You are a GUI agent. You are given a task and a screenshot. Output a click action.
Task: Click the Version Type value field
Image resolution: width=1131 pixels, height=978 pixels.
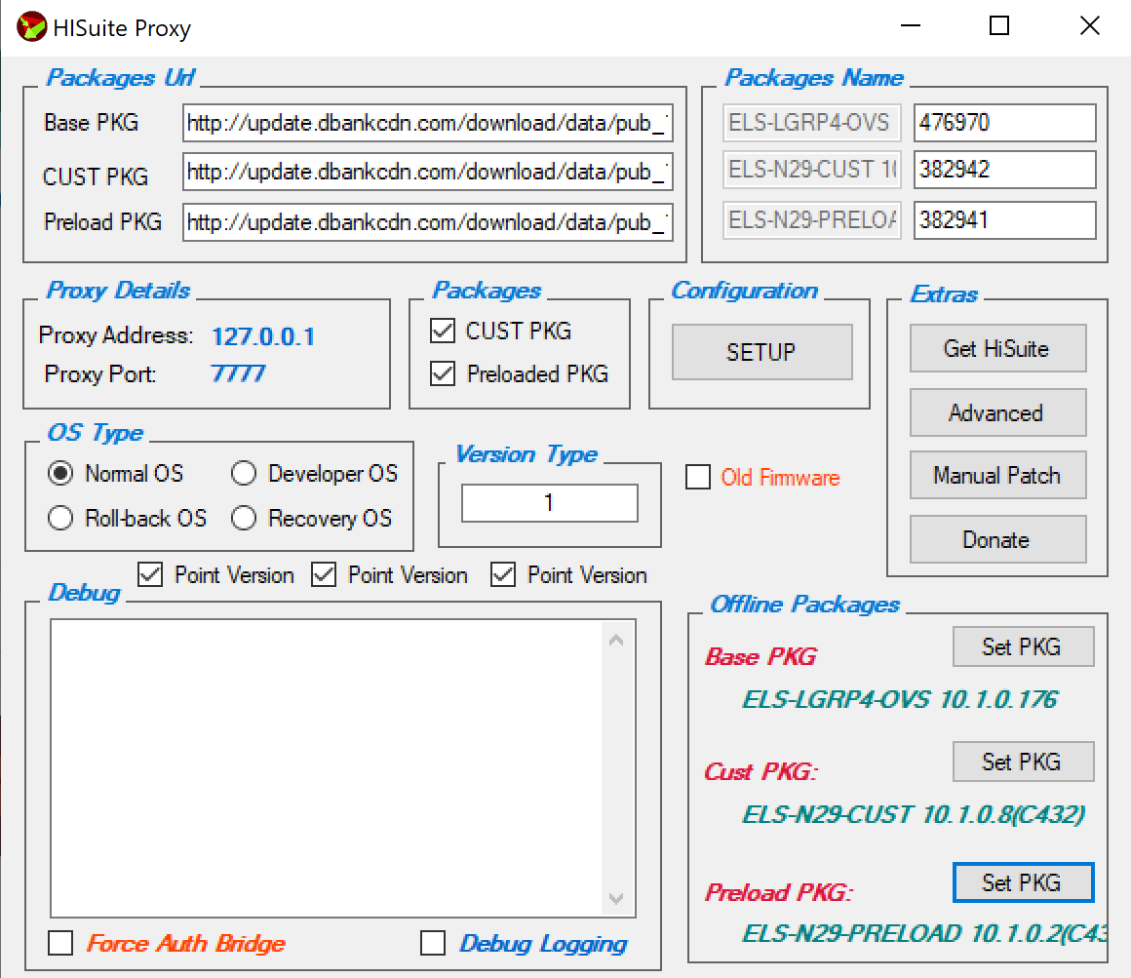550,503
